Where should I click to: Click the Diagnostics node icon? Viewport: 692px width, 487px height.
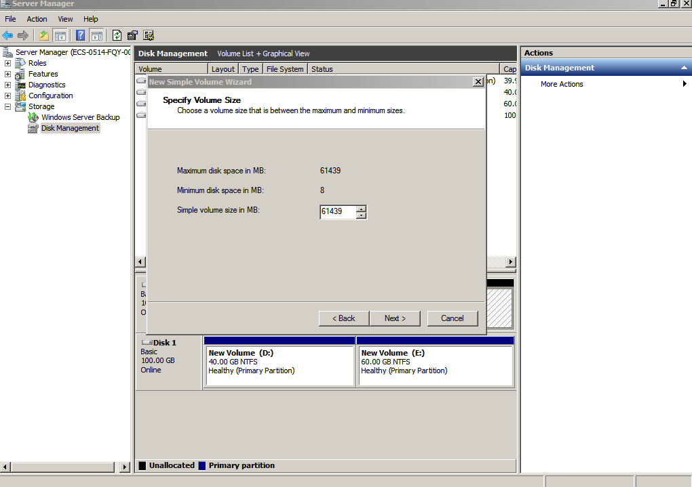point(20,85)
